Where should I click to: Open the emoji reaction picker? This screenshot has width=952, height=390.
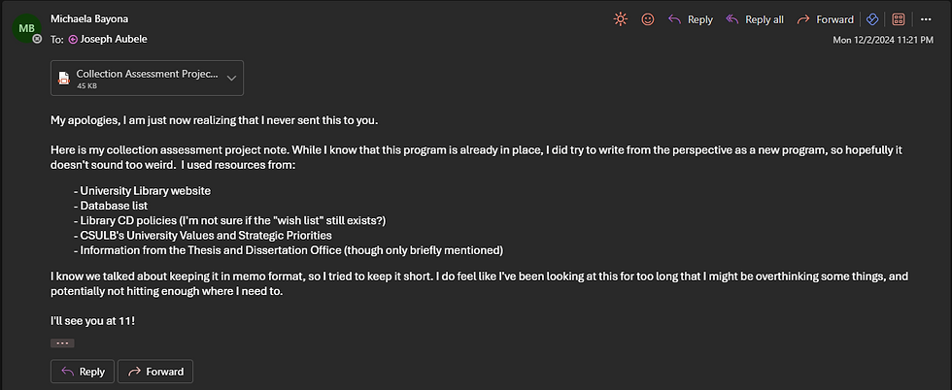[648, 19]
